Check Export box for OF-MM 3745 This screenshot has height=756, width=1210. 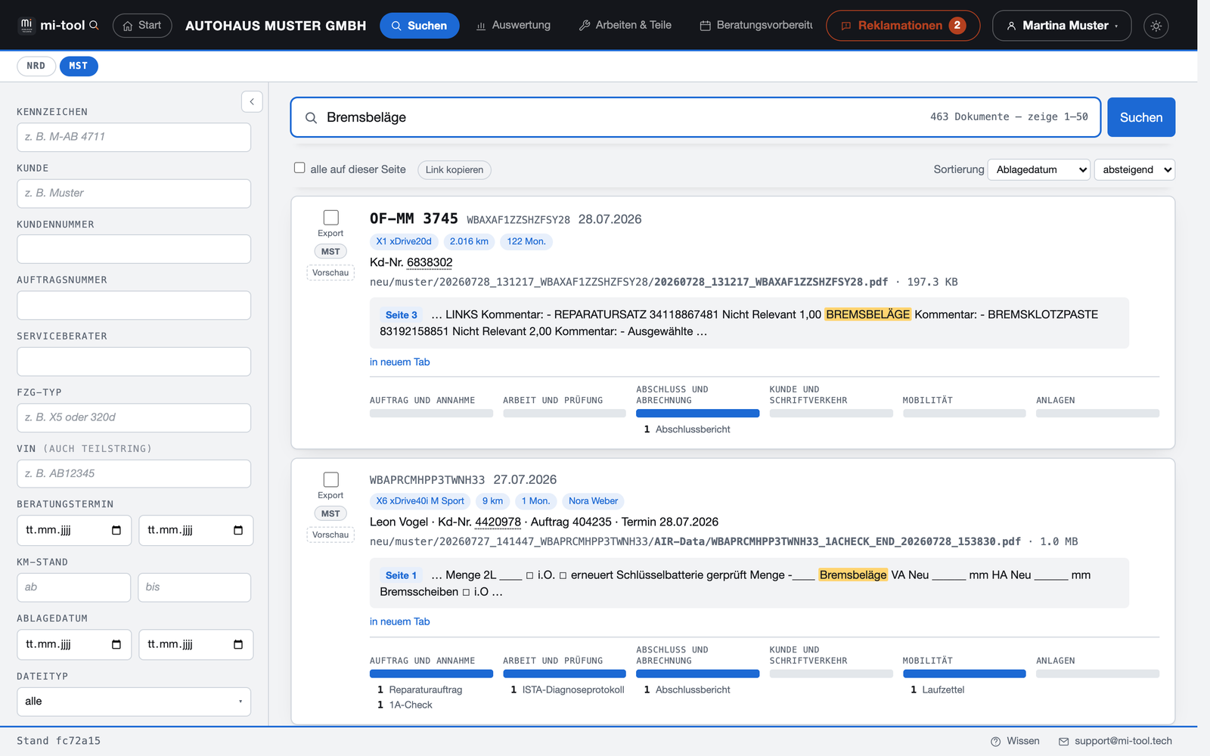tap(330, 218)
